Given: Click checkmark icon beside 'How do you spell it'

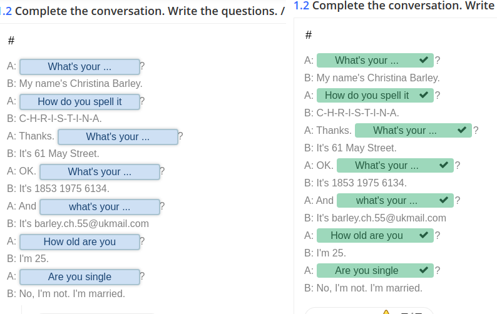Looking at the screenshot, I should (424, 95).
